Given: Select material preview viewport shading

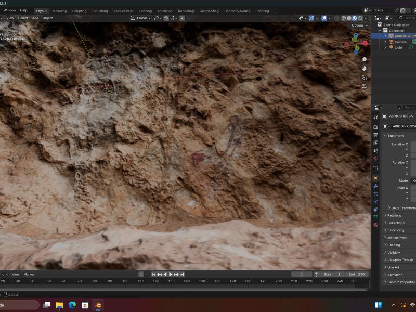Looking at the screenshot, I should [x=355, y=18].
